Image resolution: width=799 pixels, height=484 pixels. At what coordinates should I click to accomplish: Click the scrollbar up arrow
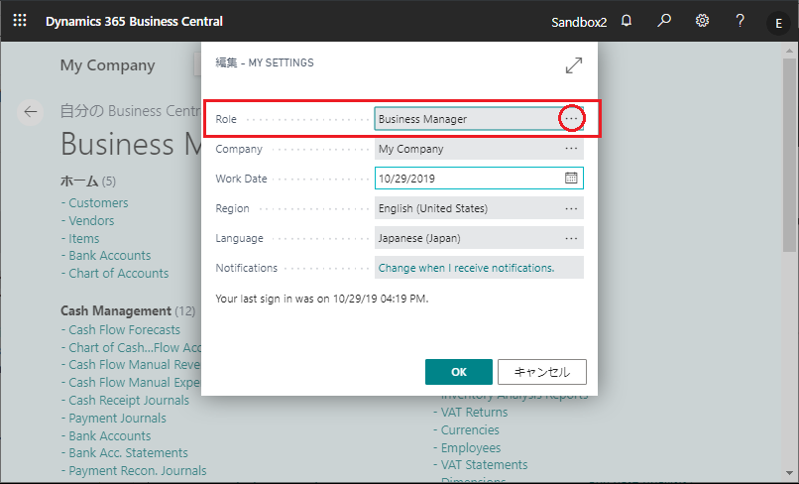(790, 50)
